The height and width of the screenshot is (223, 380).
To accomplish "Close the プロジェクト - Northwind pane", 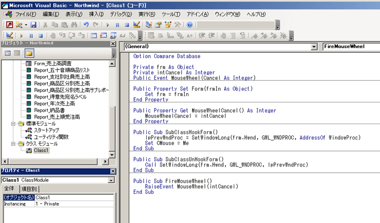I will coord(112,43).
